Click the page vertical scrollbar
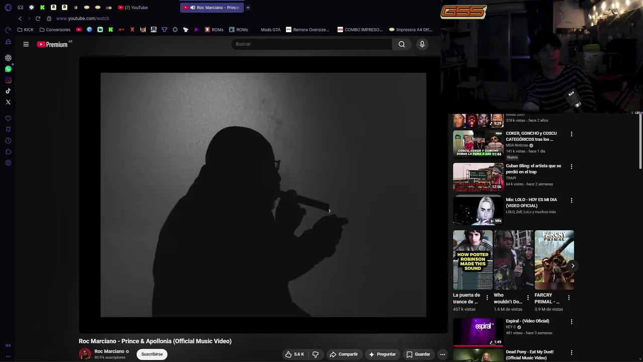The image size is (643, 362). pos(640,142)
